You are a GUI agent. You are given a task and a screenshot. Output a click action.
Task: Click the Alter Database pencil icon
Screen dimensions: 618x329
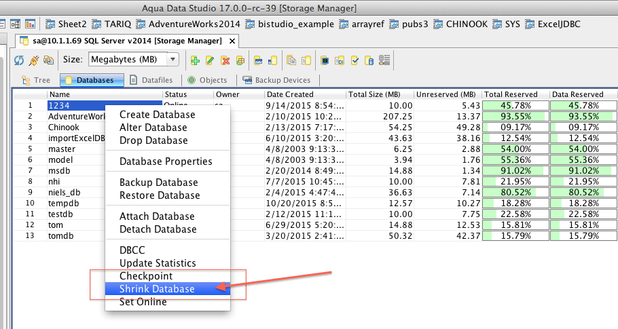[x=210, y=60]
